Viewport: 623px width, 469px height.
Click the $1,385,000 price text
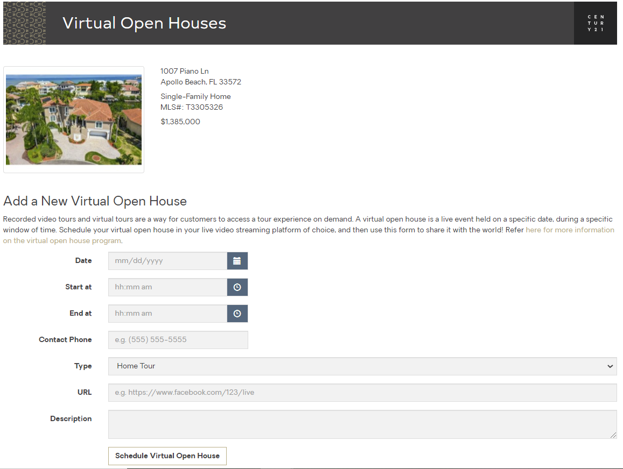[180, 122]
